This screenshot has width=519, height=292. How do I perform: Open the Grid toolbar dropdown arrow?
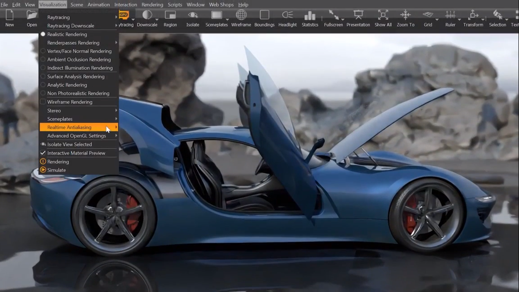coord(437,19)
